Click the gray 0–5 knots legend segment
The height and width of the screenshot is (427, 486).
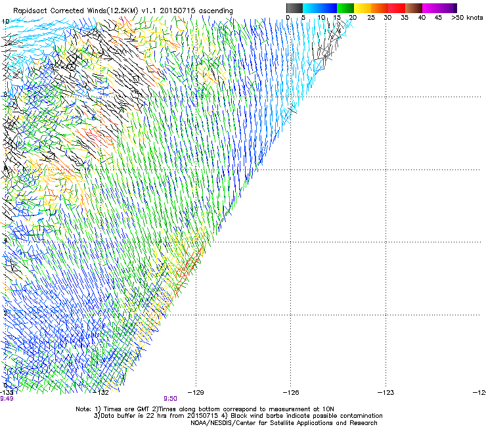pyautogui.click(x=294, y=8)
